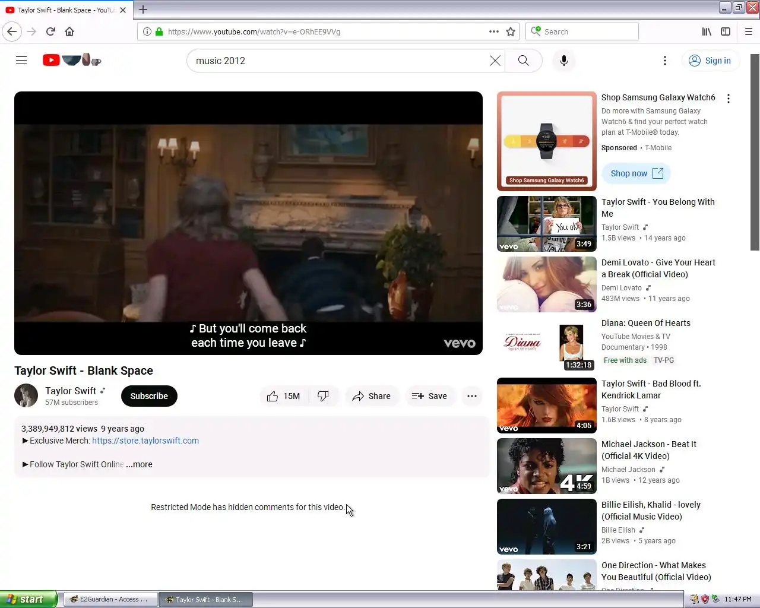Save video to a playlist
Image resolution: width=760 pixels, height=608 pixels.
[x=429, y=396]
